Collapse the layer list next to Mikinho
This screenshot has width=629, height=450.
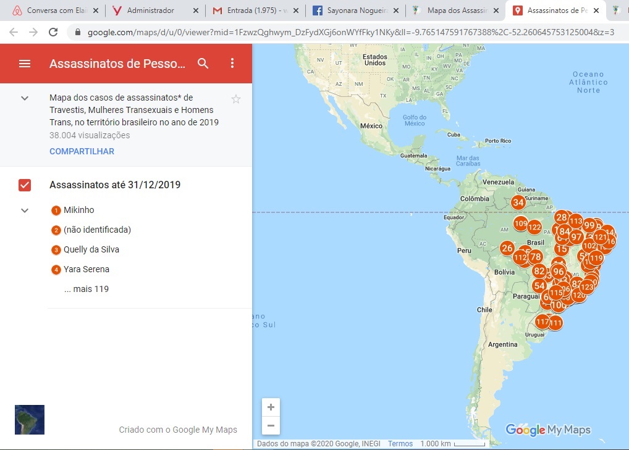click(x=25, y=210)
